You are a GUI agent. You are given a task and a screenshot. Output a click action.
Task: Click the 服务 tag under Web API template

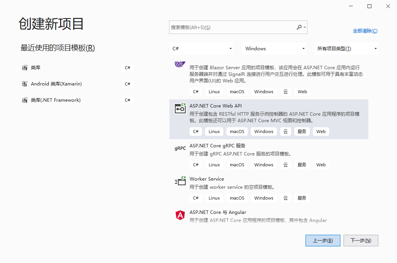(x=302, y=131)
